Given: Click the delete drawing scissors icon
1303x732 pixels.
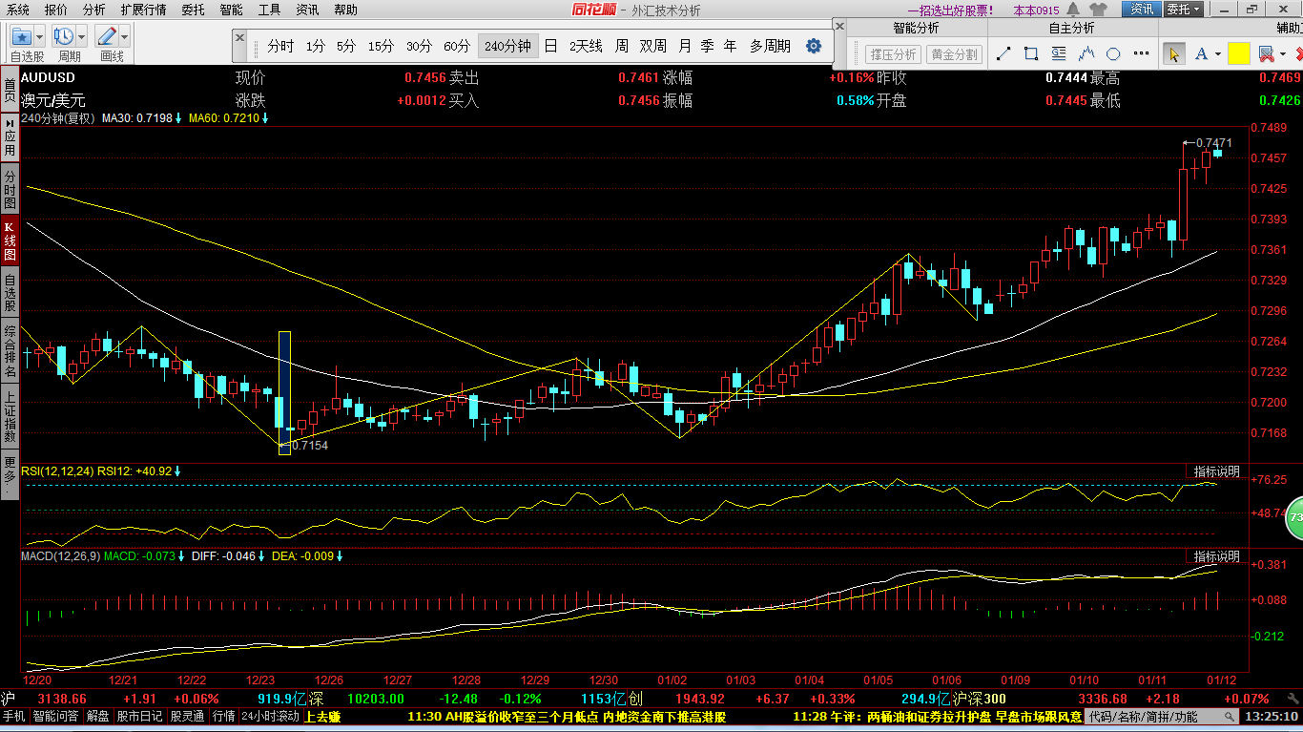Looking at the screenshot, I should pyautogui.click(x=1266, y=54).
